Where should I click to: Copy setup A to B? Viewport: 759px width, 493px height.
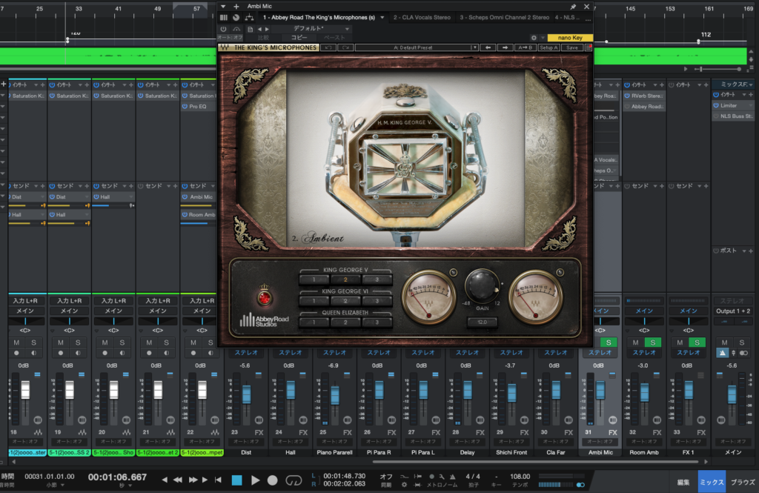526,47
